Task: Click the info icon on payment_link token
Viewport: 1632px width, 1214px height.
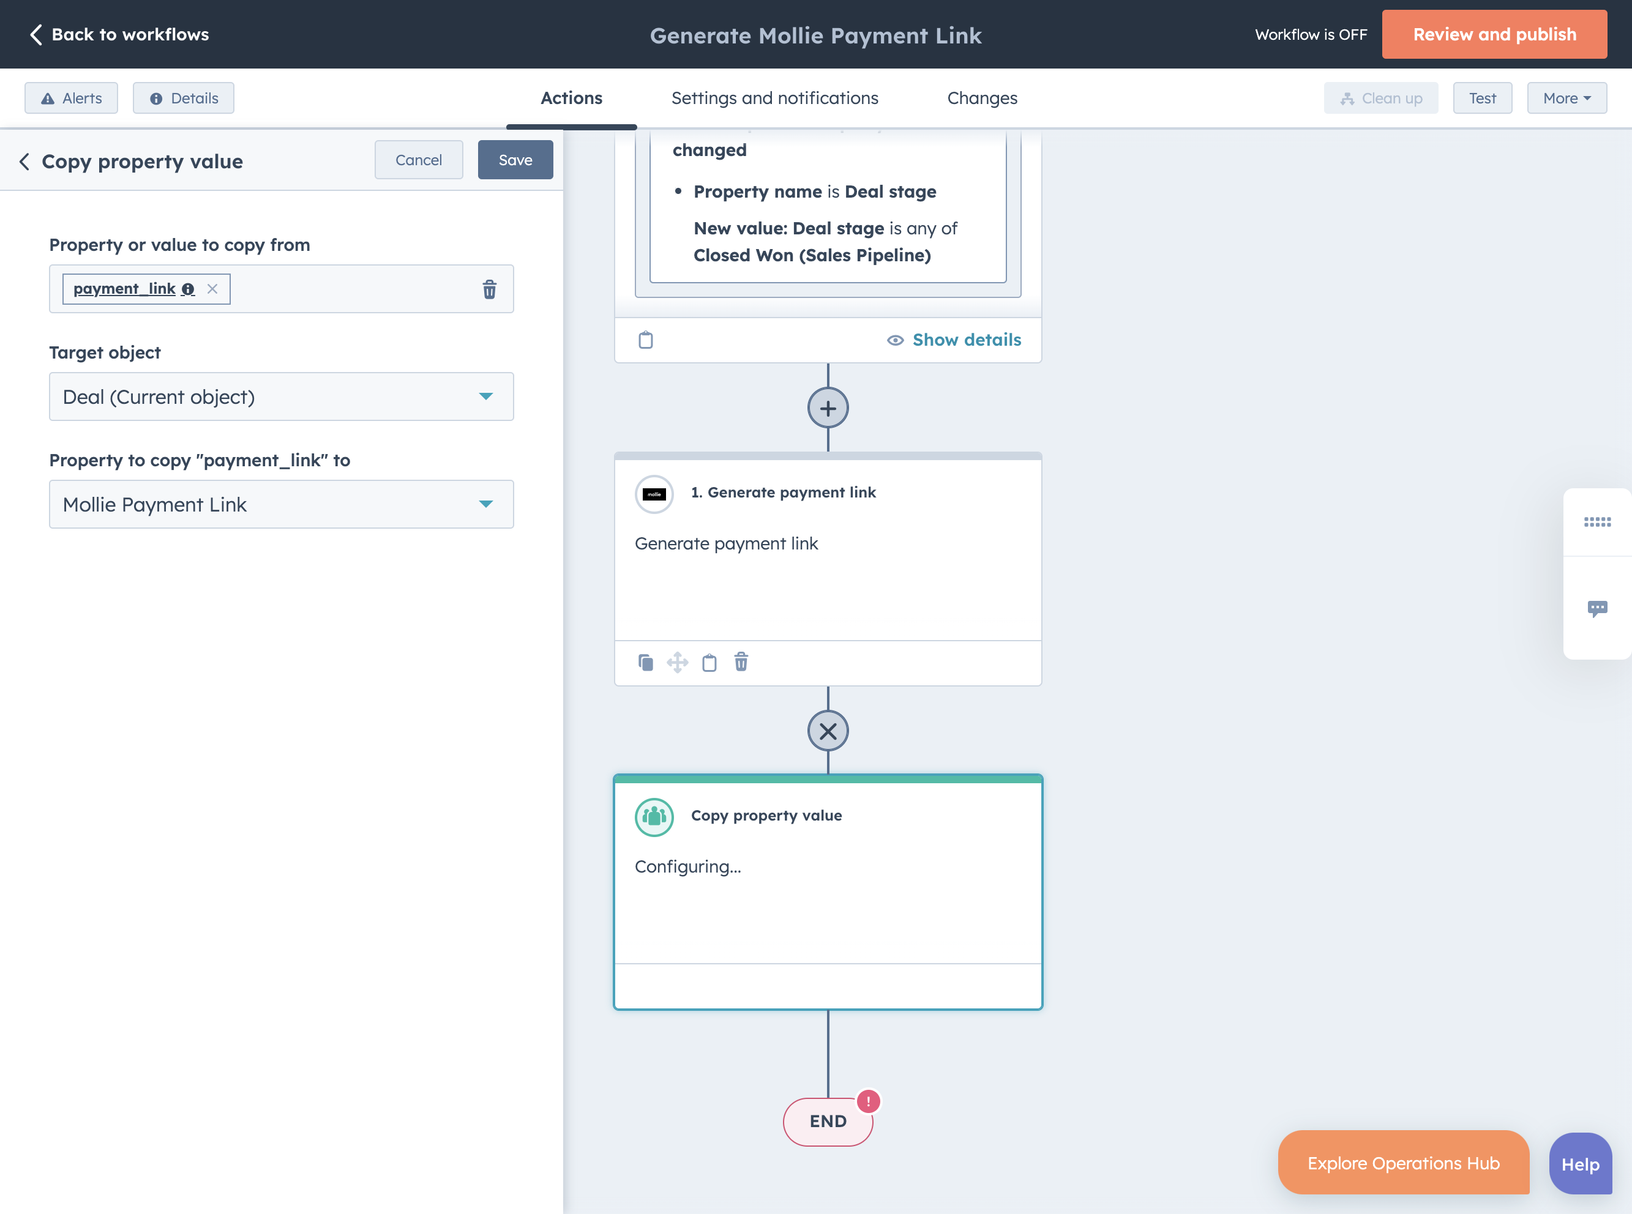Action: pos(188,289)
